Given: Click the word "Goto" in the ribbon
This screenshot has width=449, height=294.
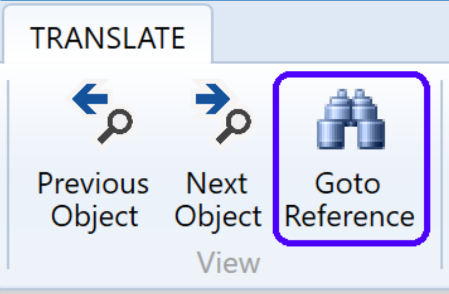Looking at the screenshot, I should tap(347, 183).
